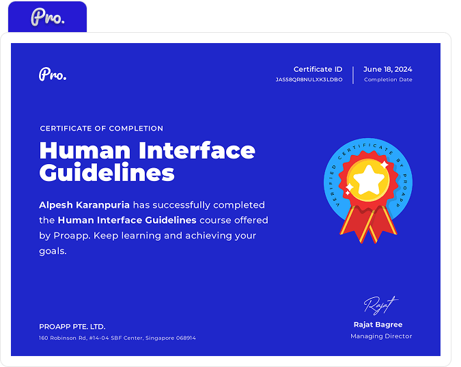This screenshot has height=367, width=461.
Task: Click the name 'Alpesh Karanpuria'
Action: pyautogui.click(x=85, y=205)
